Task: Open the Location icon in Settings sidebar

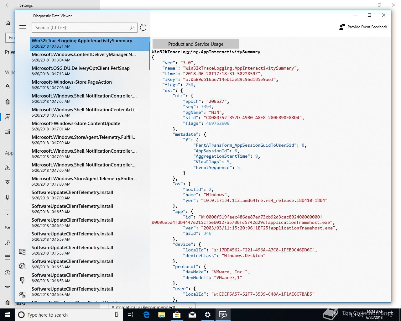Action: (x=8, y=167)
